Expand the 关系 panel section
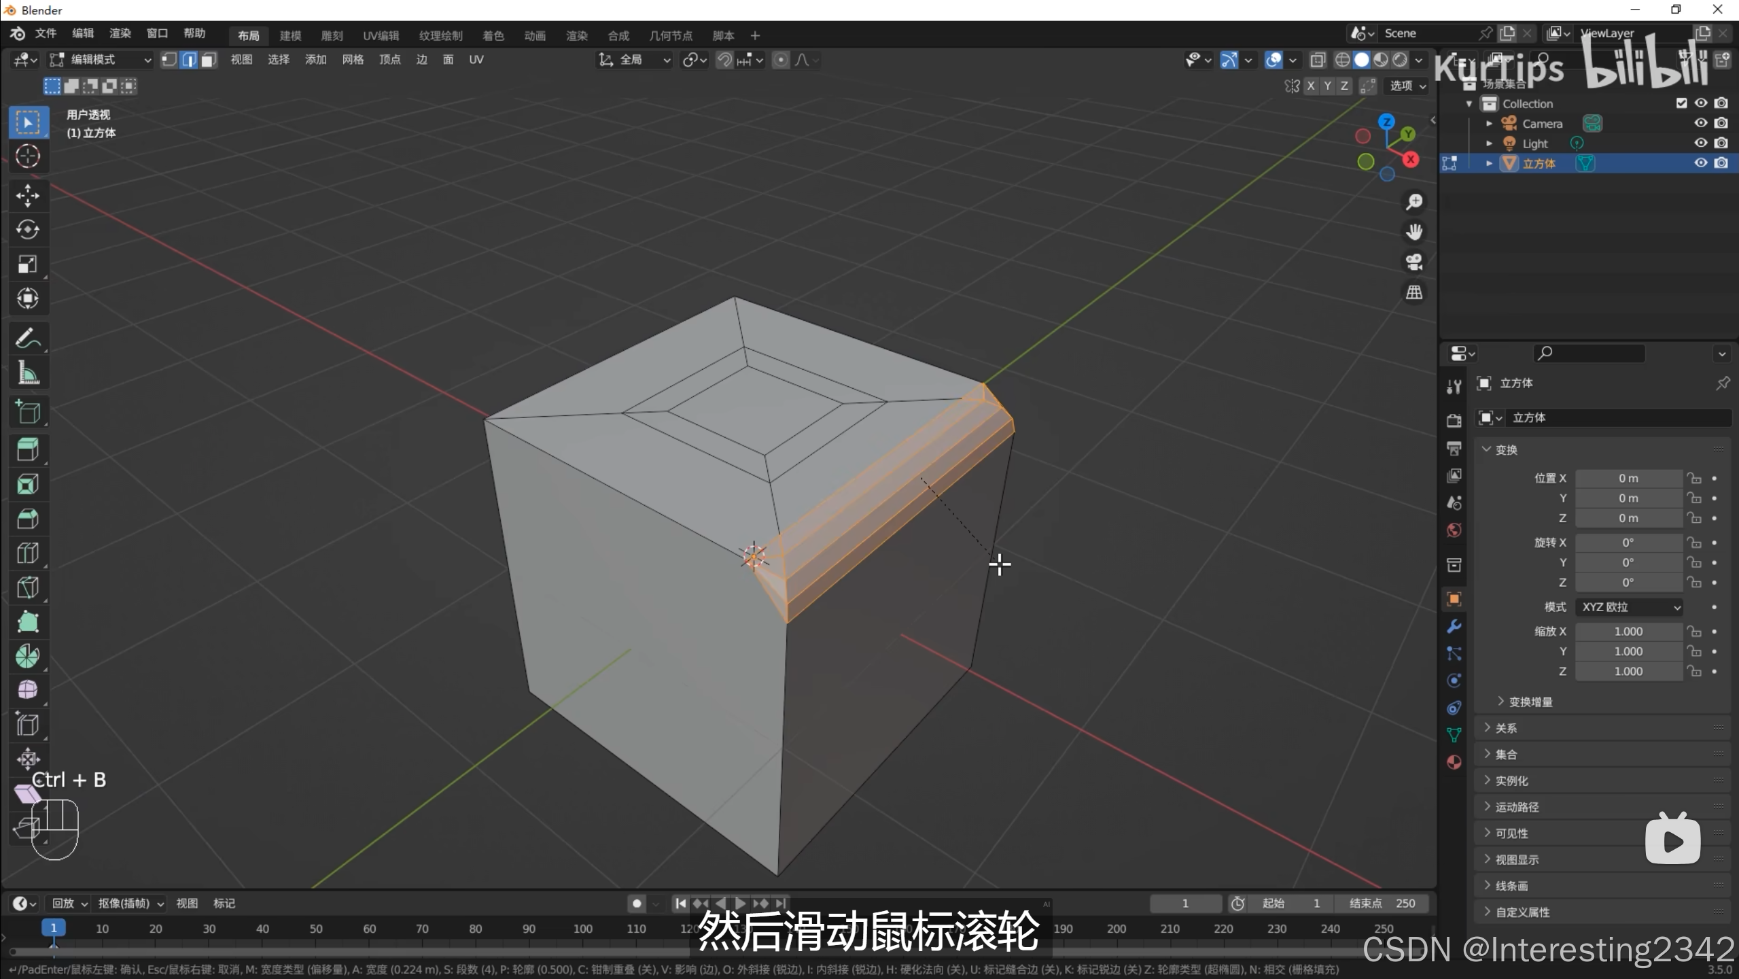The width and height of the screenshot is (1739, 979). pos(1506,728)
